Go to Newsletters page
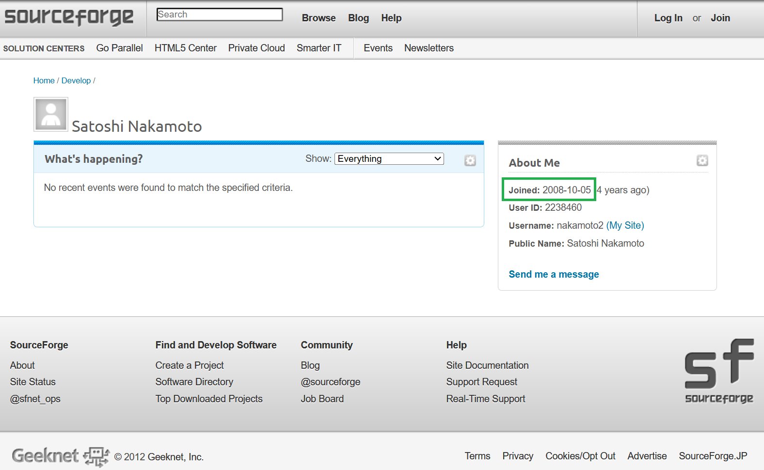The height and width of the screenshot is (470, 764). click(429, 48)
